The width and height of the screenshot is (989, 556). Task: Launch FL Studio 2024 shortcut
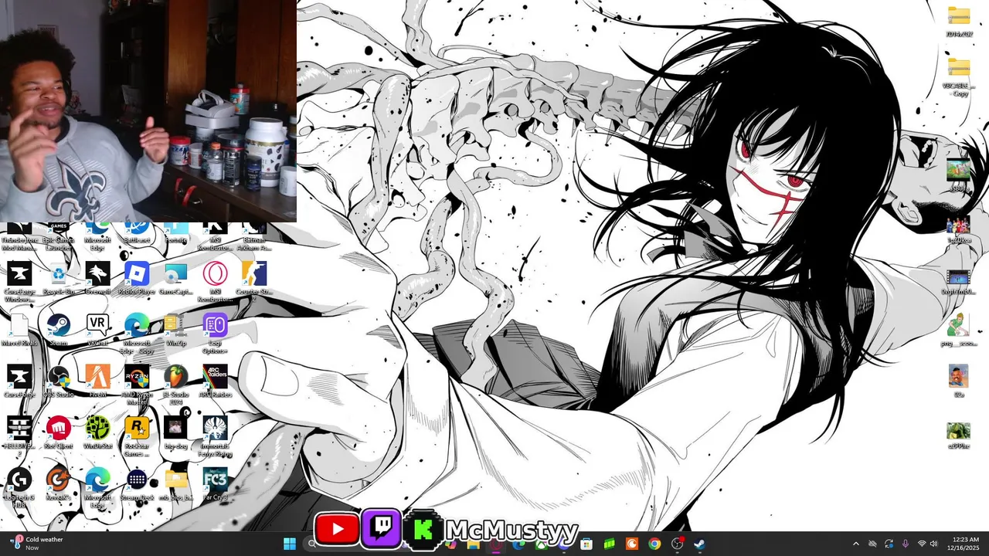pyautogui.click(x=176, y=384)
